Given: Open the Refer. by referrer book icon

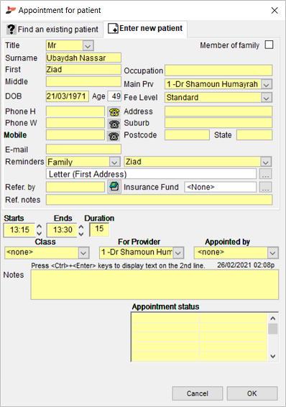Looking at the screenshot, I should point(114,187).
